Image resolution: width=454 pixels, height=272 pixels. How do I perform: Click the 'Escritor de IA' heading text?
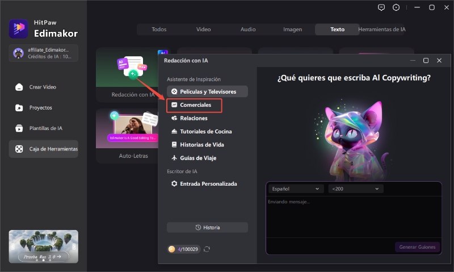click(182, 171)
